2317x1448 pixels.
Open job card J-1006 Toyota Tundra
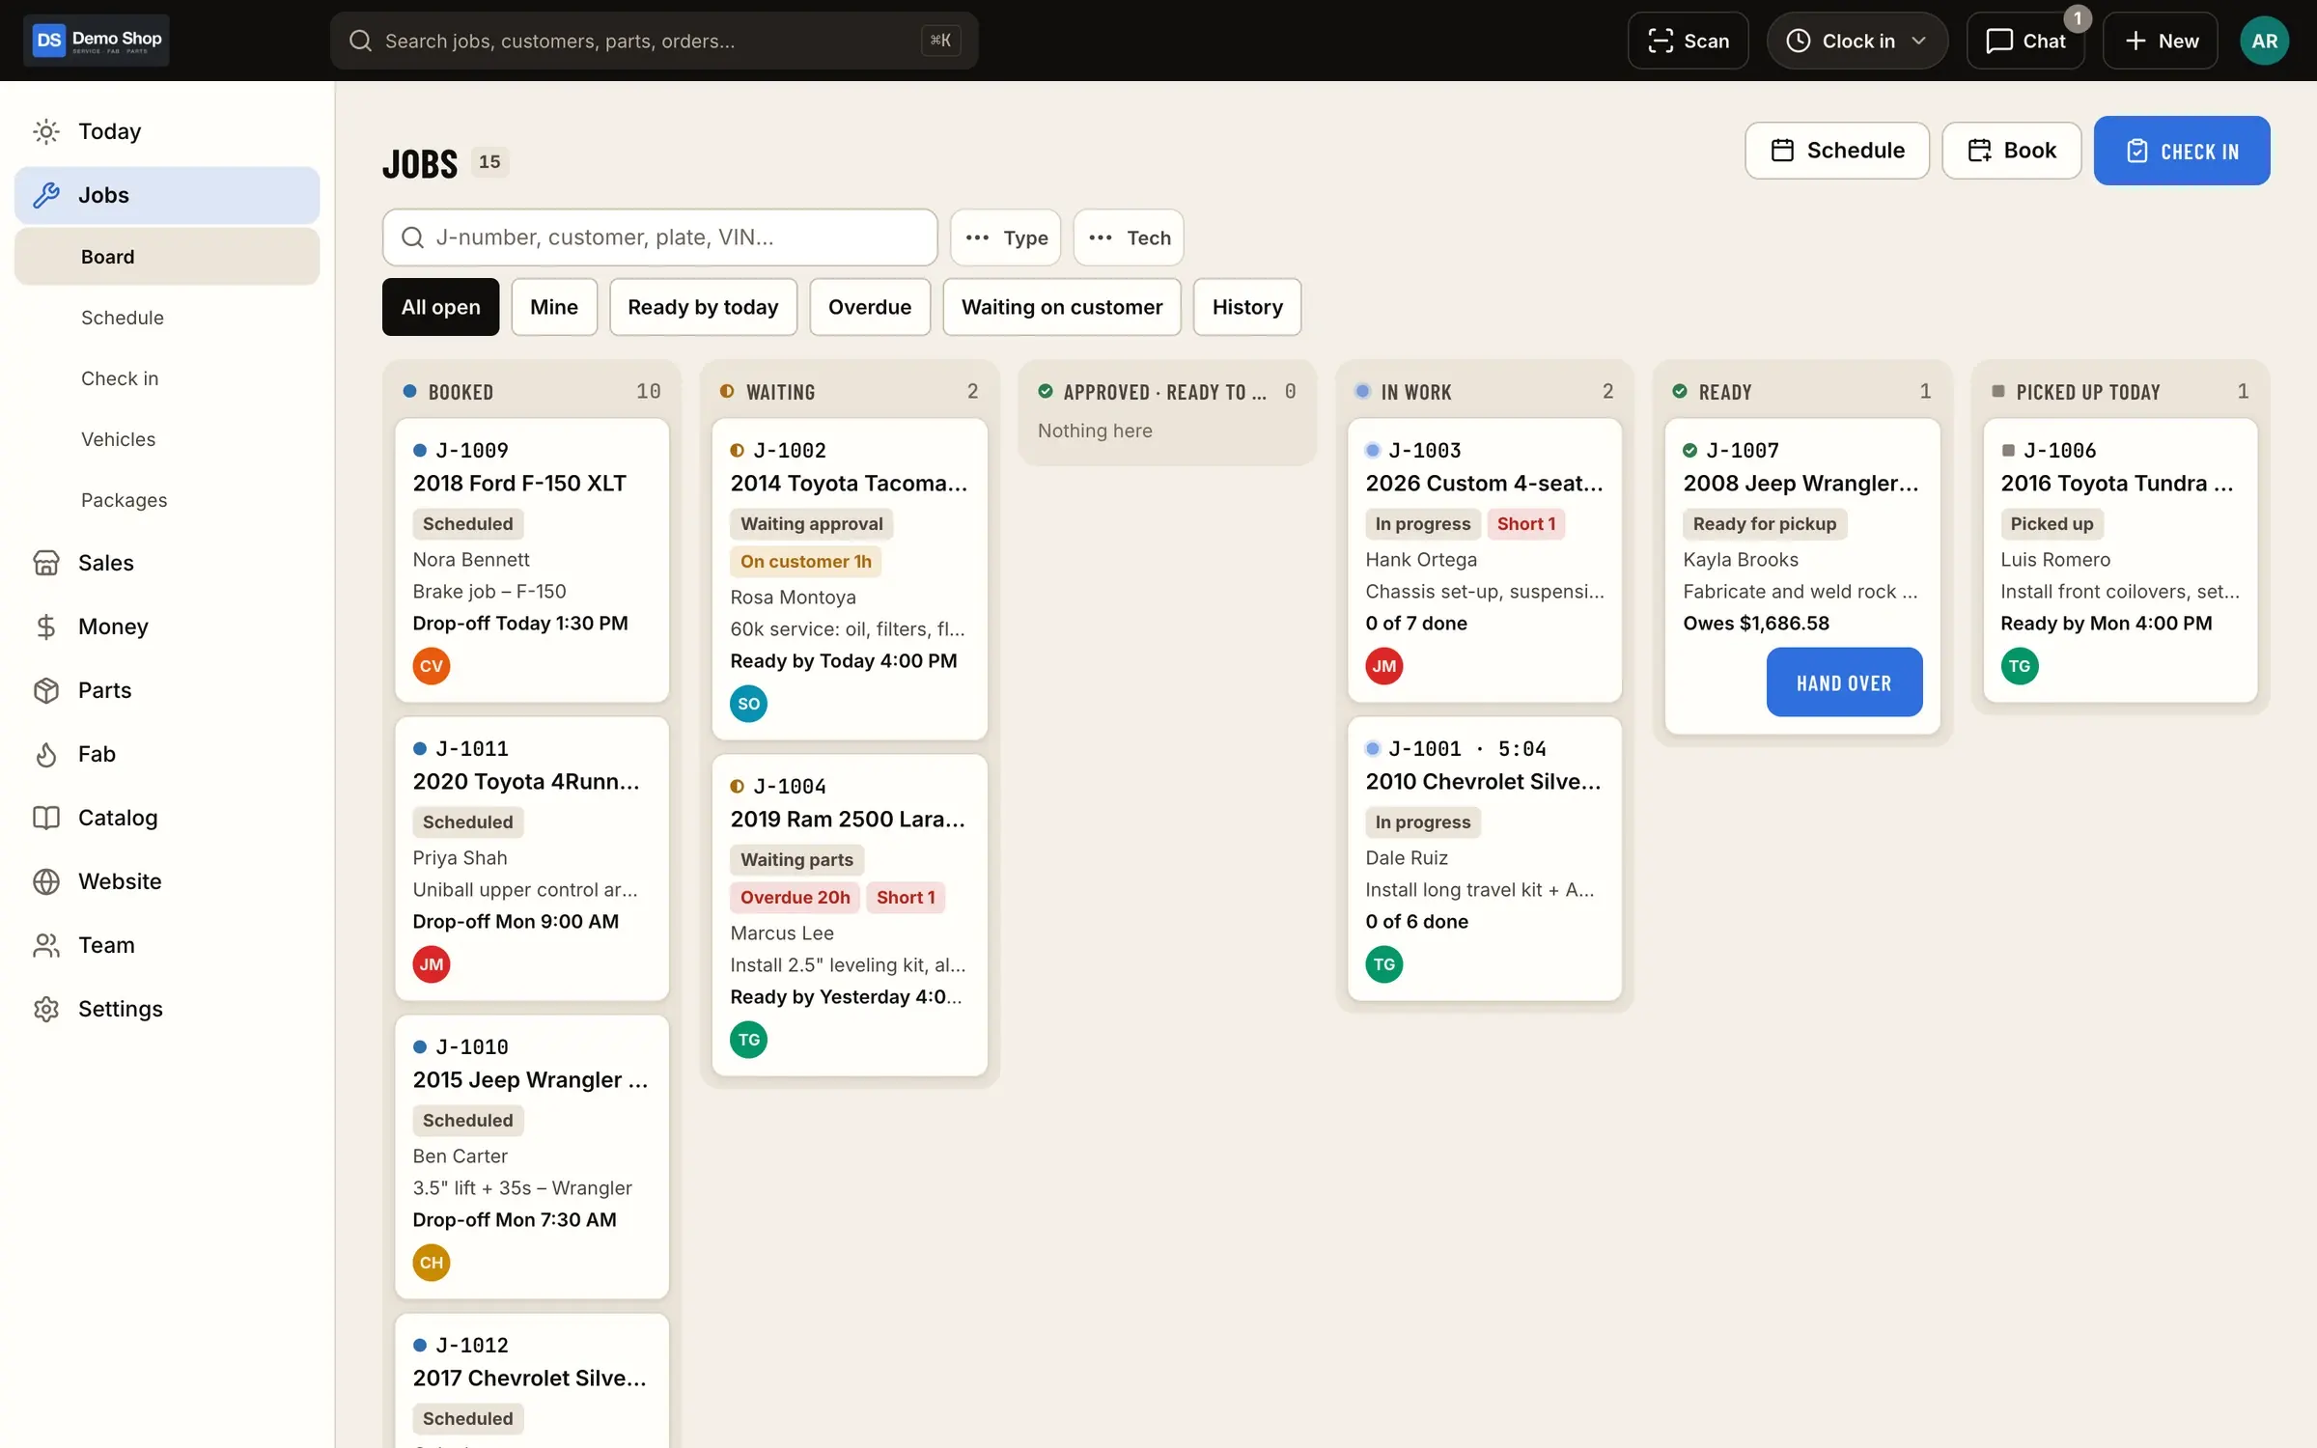2120,560
